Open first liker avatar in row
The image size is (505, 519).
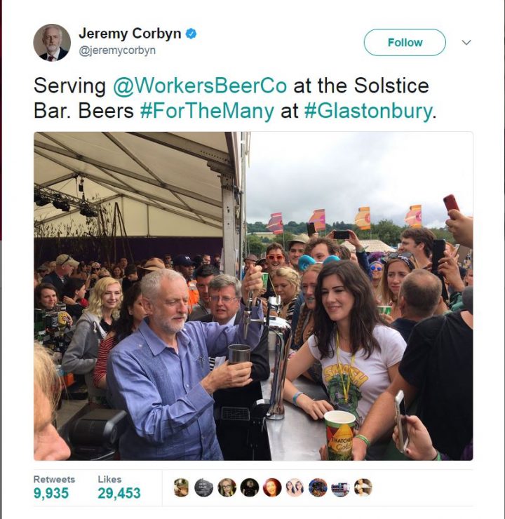181,487
